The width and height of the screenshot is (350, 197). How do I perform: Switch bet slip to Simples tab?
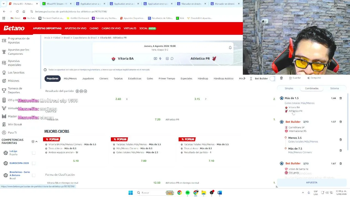pyautogui.click(x=289, y=88)
